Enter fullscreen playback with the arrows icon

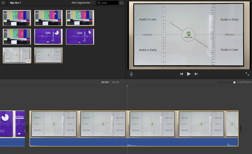(247, 74)
